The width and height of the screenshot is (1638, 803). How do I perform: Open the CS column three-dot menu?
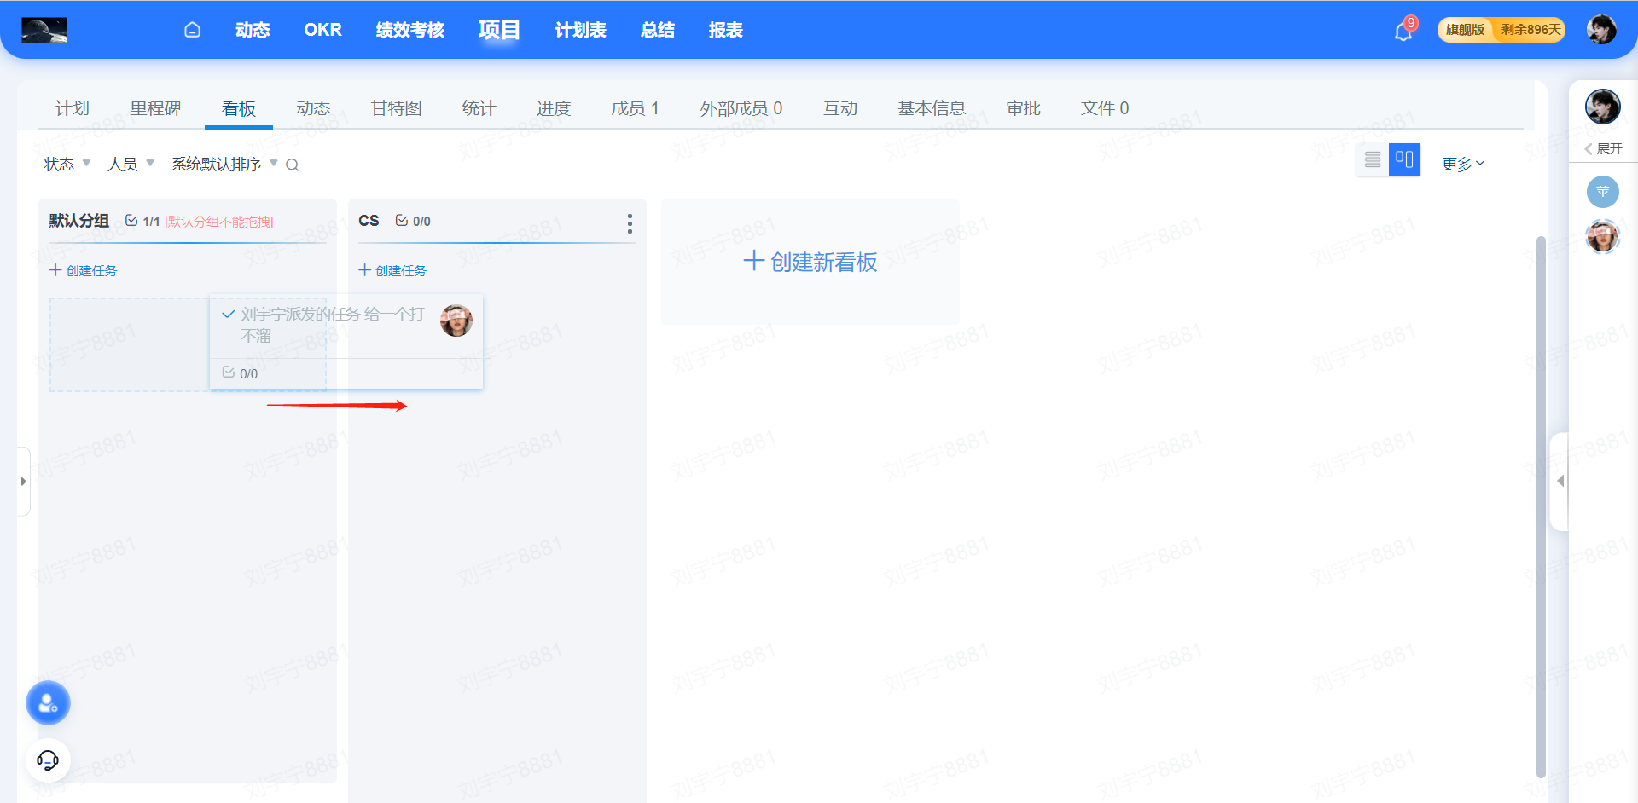(630, 223)
